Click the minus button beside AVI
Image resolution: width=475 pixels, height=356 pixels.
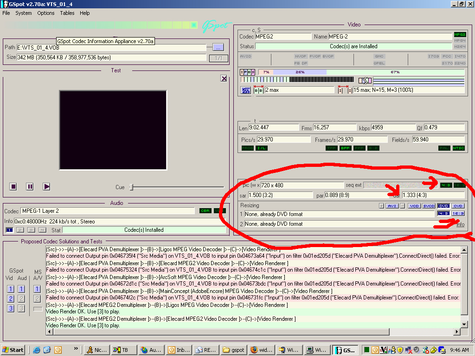click(x=402, y=206)
